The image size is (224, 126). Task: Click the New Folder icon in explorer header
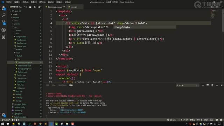tap(30, 7)
